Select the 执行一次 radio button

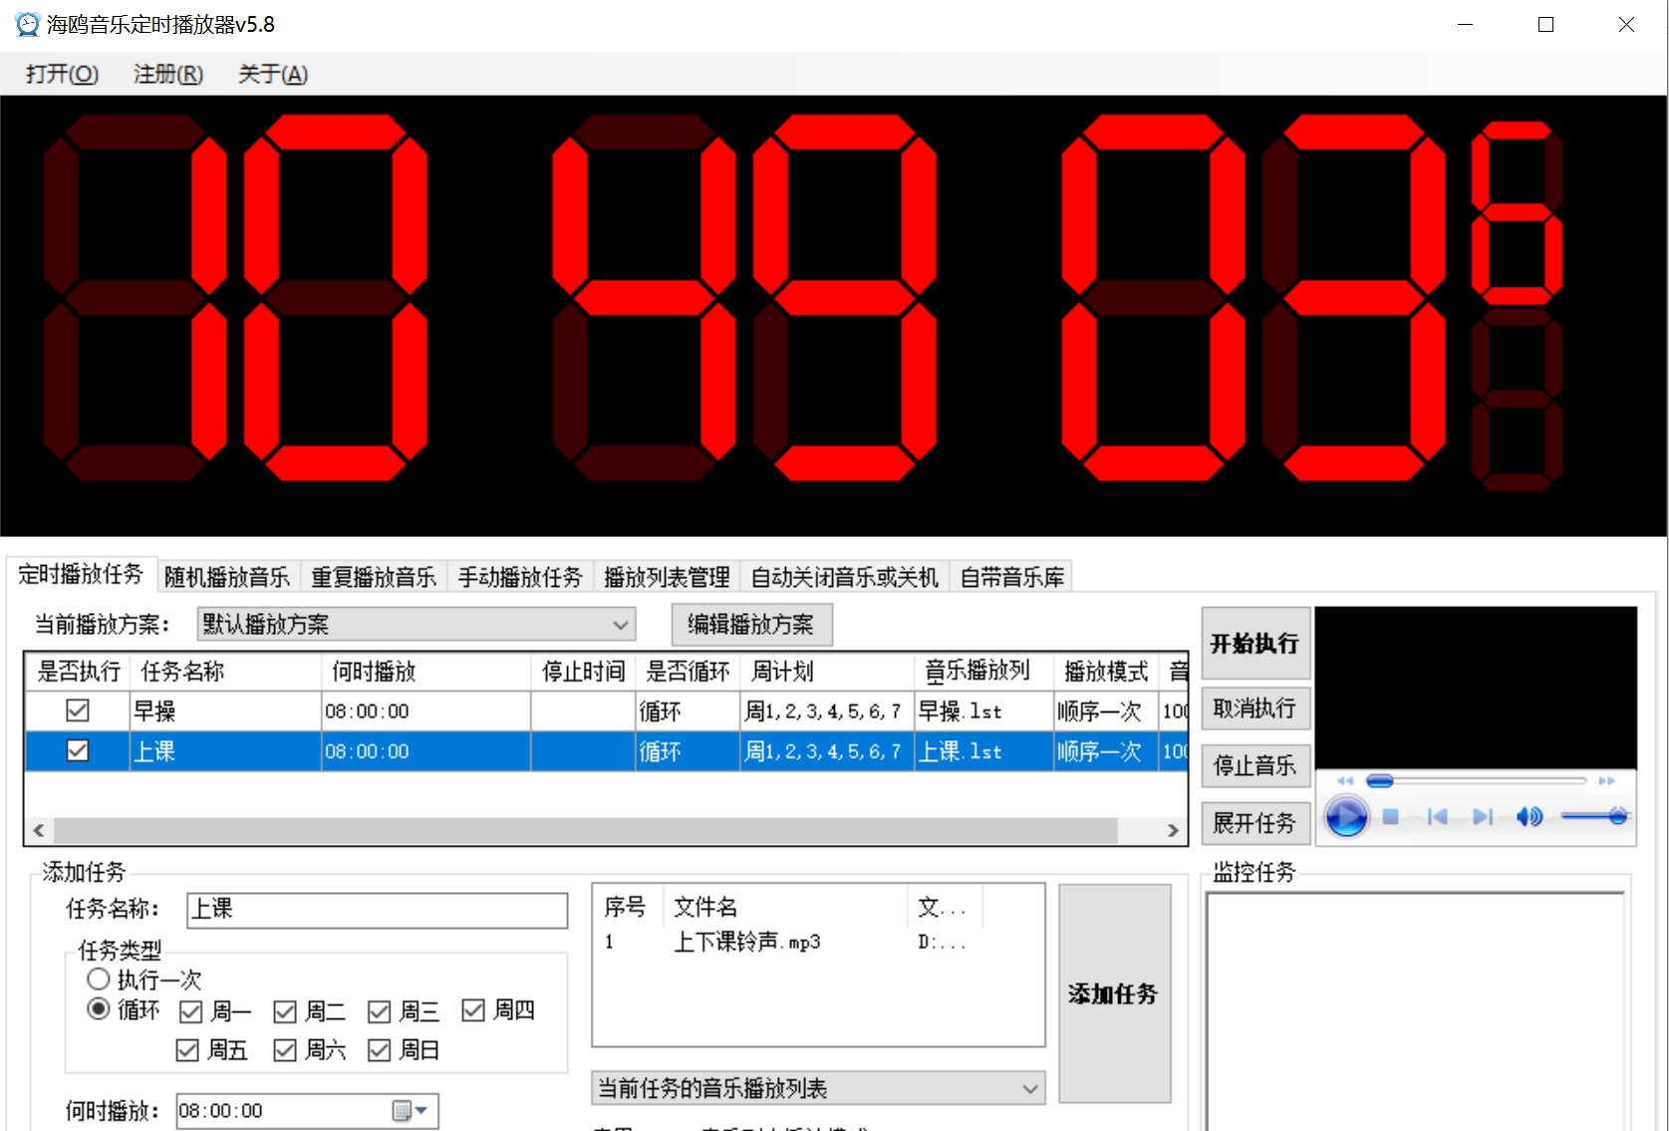pyautogui.click(x=98, y=979)
